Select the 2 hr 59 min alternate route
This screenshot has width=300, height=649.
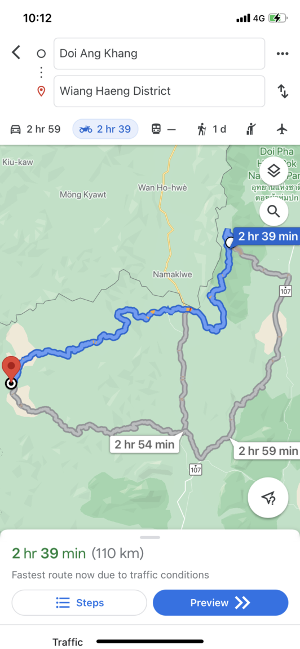pos(267,449)
